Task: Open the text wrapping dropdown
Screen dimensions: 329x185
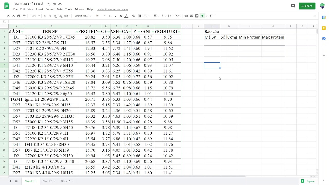Action: [x=171, y=16]
